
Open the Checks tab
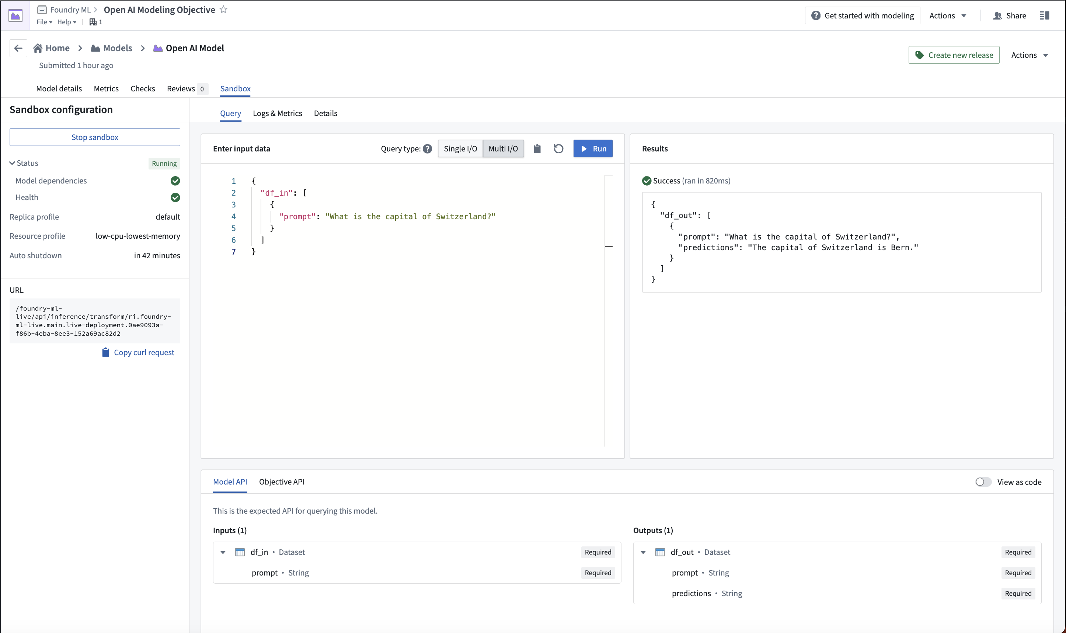click(143, 89)
